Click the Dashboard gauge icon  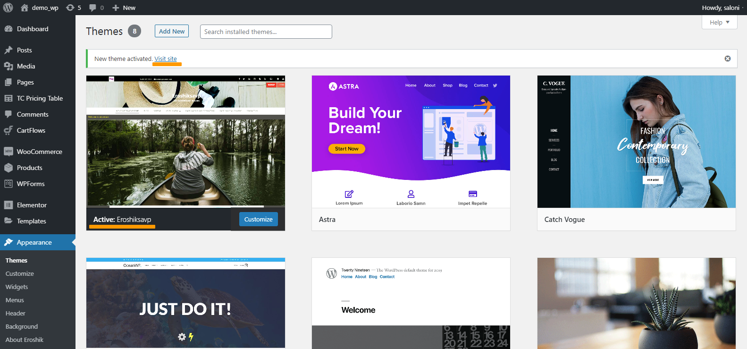click(8, 29)
